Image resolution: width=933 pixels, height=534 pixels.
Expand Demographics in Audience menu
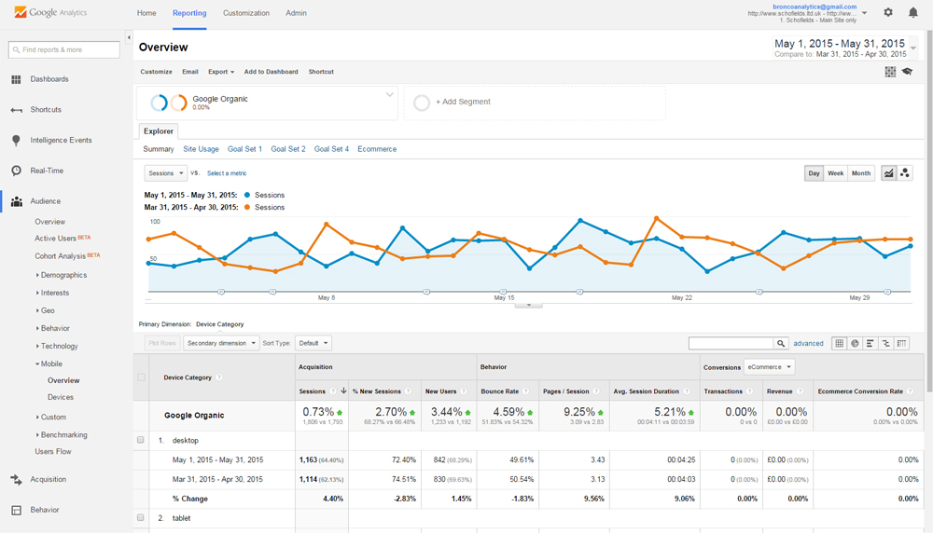[62, 275]
